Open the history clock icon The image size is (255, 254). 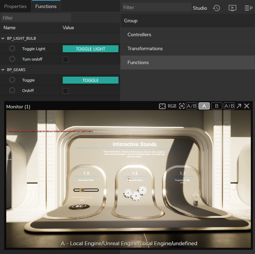tap(217, 8)
